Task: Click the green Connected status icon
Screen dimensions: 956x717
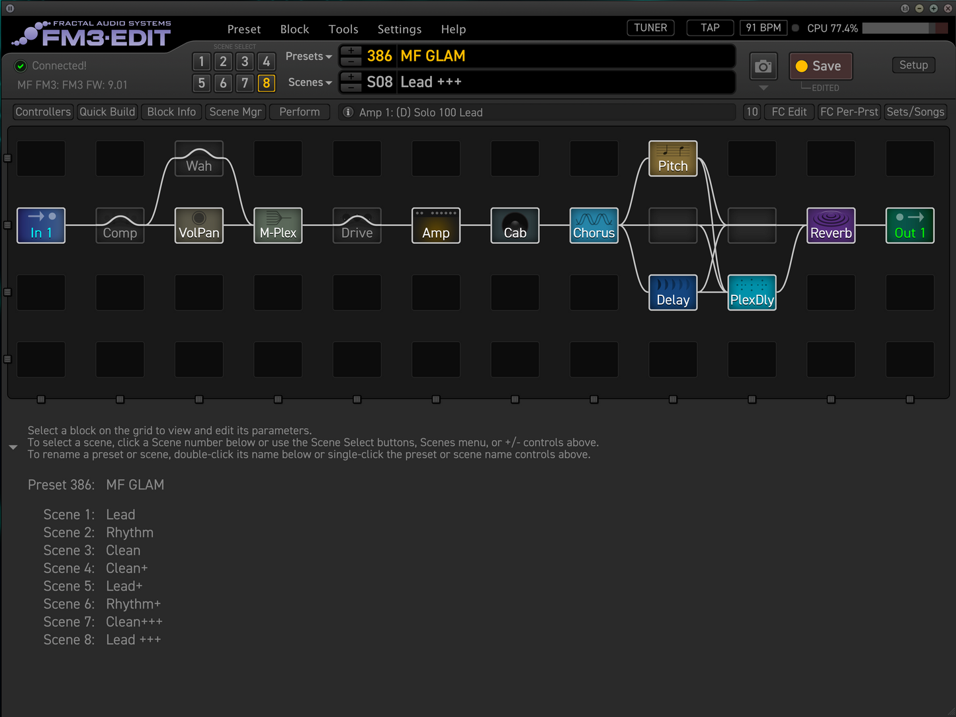Action: click(x=21, y=65)
